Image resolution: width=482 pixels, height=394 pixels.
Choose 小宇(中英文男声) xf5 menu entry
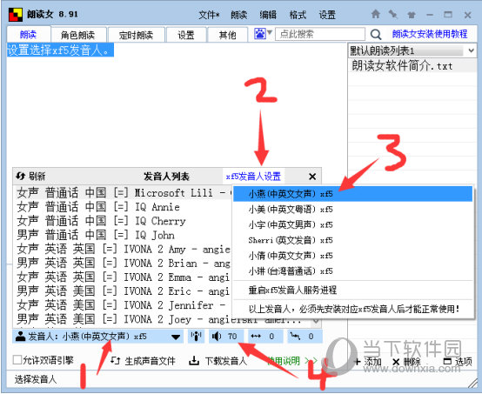point(352,224)
